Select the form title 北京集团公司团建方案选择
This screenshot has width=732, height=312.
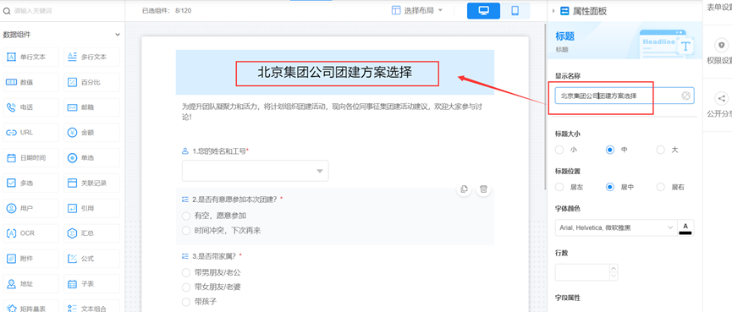335,72
